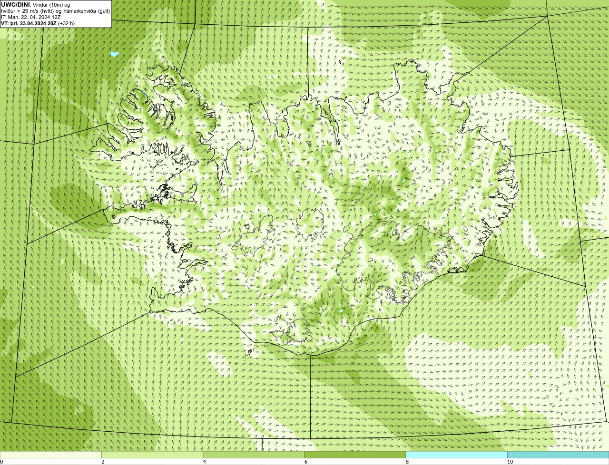Click the 8–10 m/s light cyan legend segment
The height and width of the screenshot is (465, 609).
(456, 455)
